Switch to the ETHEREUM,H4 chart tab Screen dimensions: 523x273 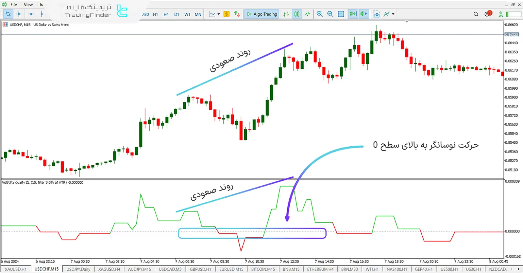tap(320, 269)
